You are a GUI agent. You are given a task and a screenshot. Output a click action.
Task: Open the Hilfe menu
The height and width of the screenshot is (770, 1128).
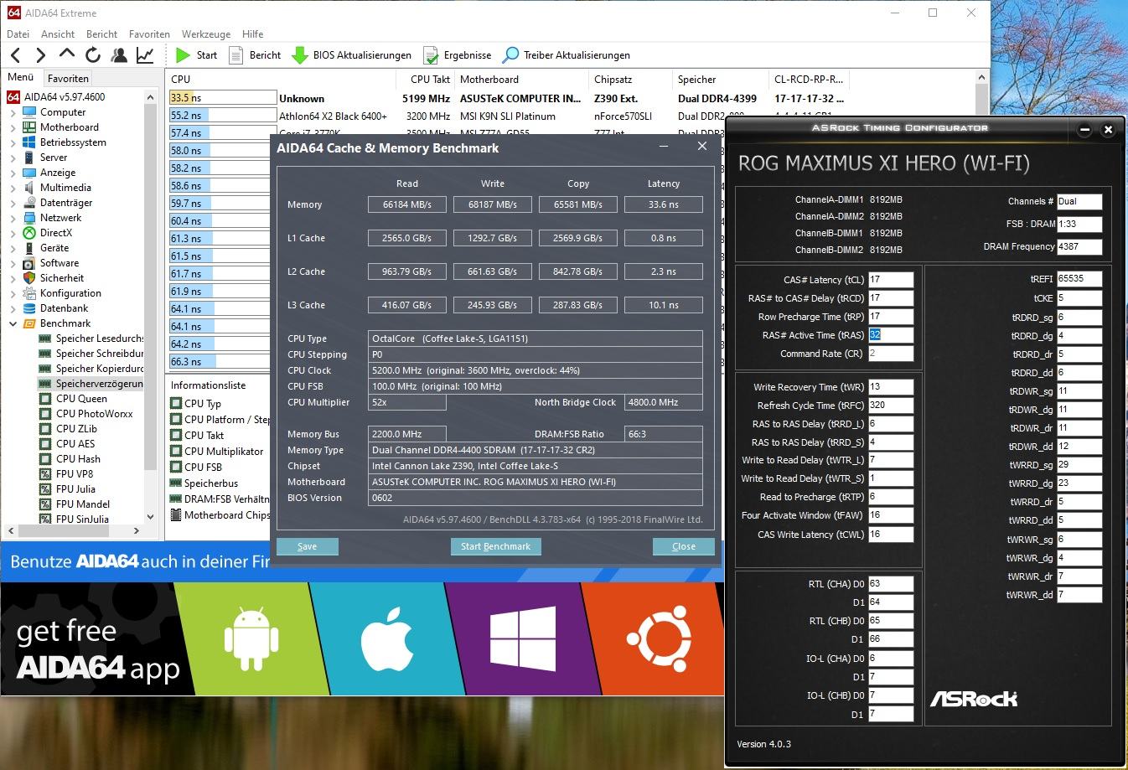pos(252,34)
